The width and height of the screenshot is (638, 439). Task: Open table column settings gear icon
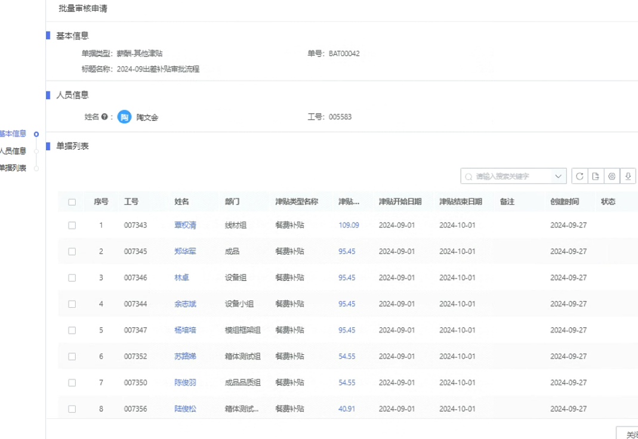pyautogui.click(x=612, y=177)
